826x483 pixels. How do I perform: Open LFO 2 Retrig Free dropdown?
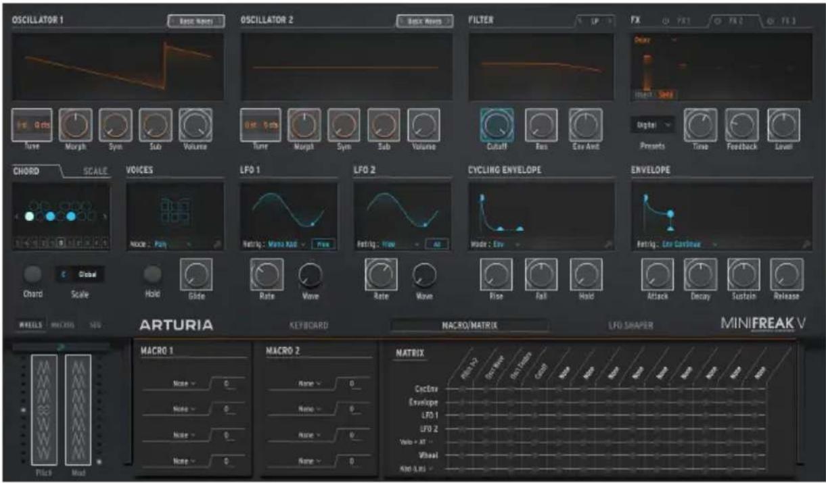click(401, 244)
